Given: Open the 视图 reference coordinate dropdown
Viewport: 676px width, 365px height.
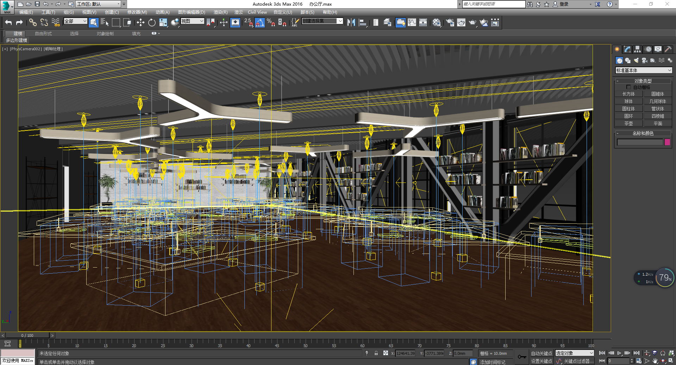Looking at the screenshot, I should 192,21.
